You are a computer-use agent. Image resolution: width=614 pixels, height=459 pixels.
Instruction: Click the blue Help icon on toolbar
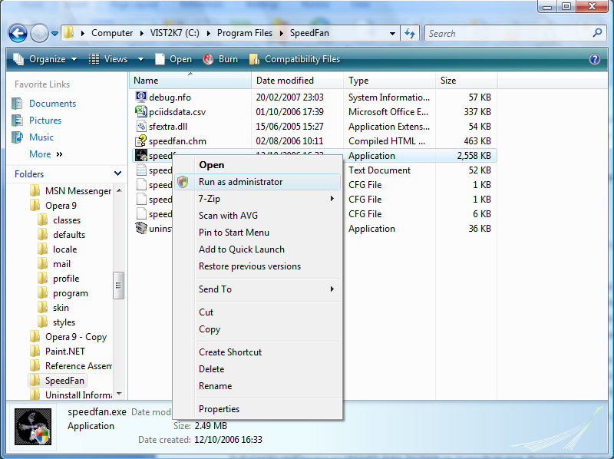594,59
